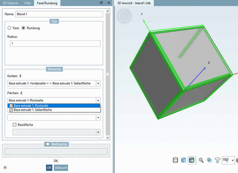Enable the Bedingung checkbox
Viewport: 238px width, 173px height.
(x=48, y=144)
